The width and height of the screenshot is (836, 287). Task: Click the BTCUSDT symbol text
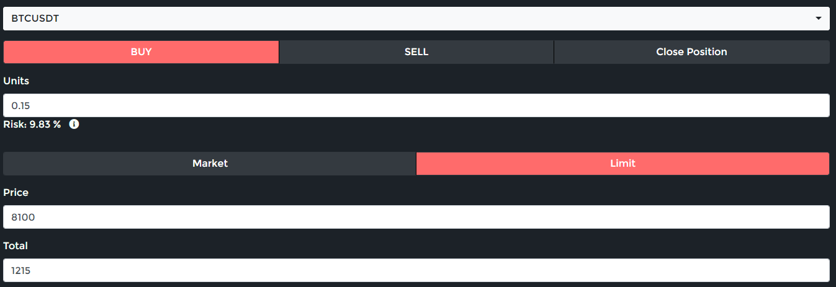(x=35, y=19)
